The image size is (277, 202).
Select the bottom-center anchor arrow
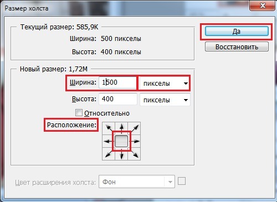click(121, 154)
